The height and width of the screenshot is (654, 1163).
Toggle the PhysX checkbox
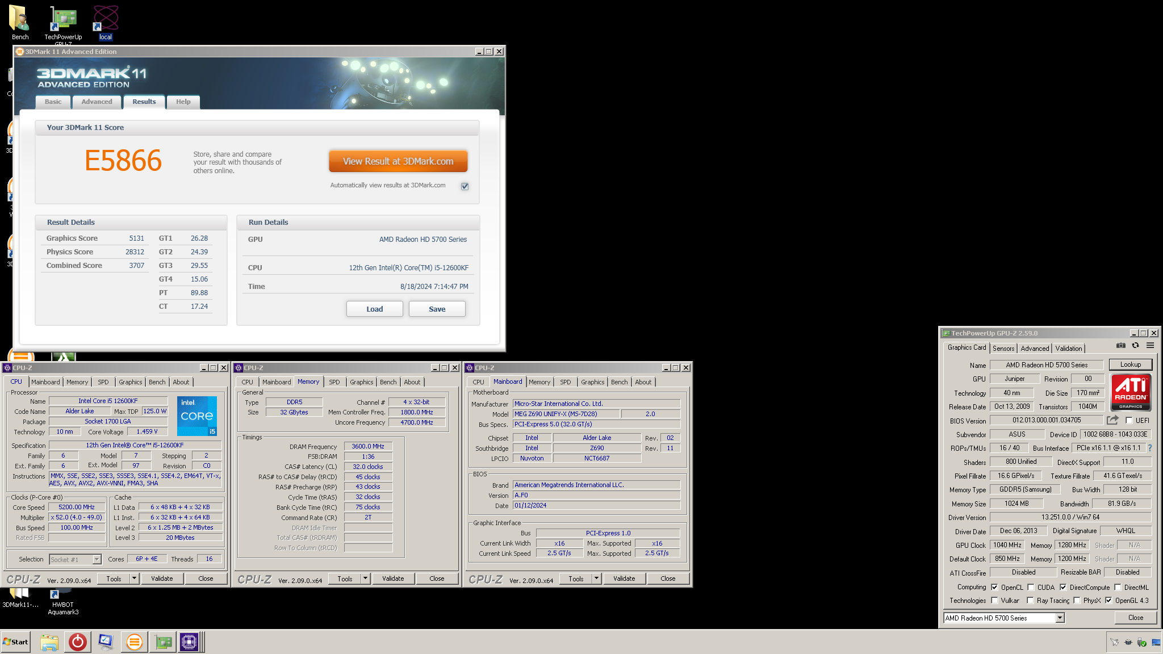click(x=1077, y=600)
